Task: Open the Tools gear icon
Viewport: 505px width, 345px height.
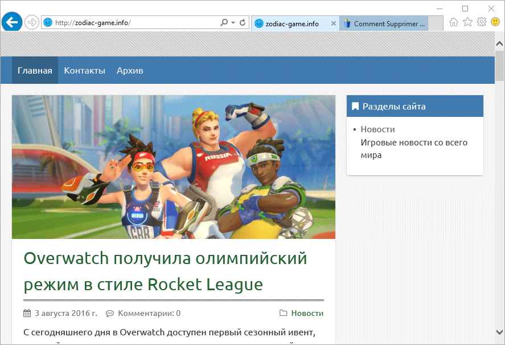Action: (482, 22)
